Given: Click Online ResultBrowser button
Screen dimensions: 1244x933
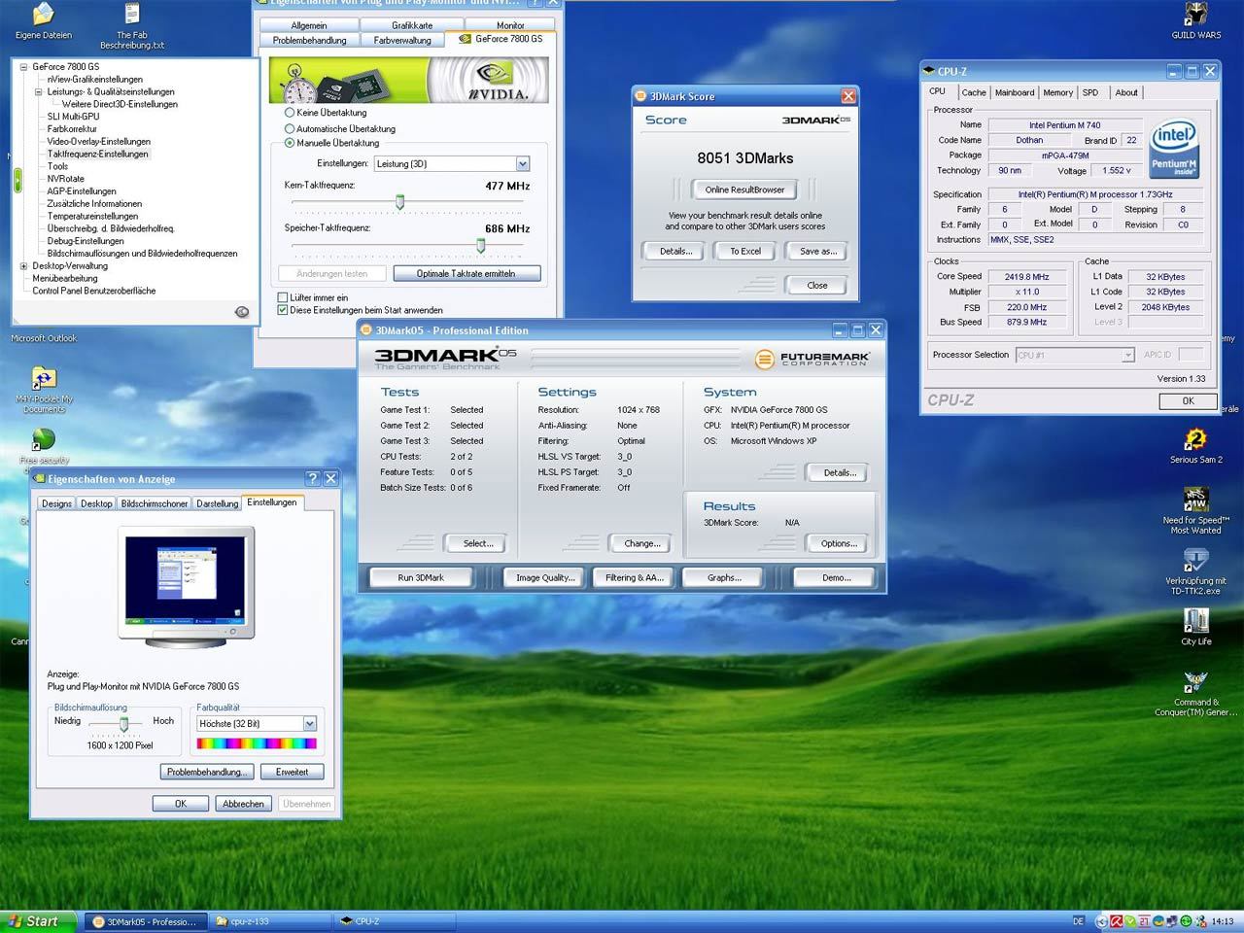Looking at the screenshot, I should click(745, 190).
